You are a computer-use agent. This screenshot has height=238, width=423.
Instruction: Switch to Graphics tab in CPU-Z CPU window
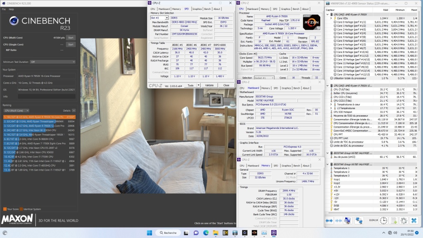click(286, 9)
